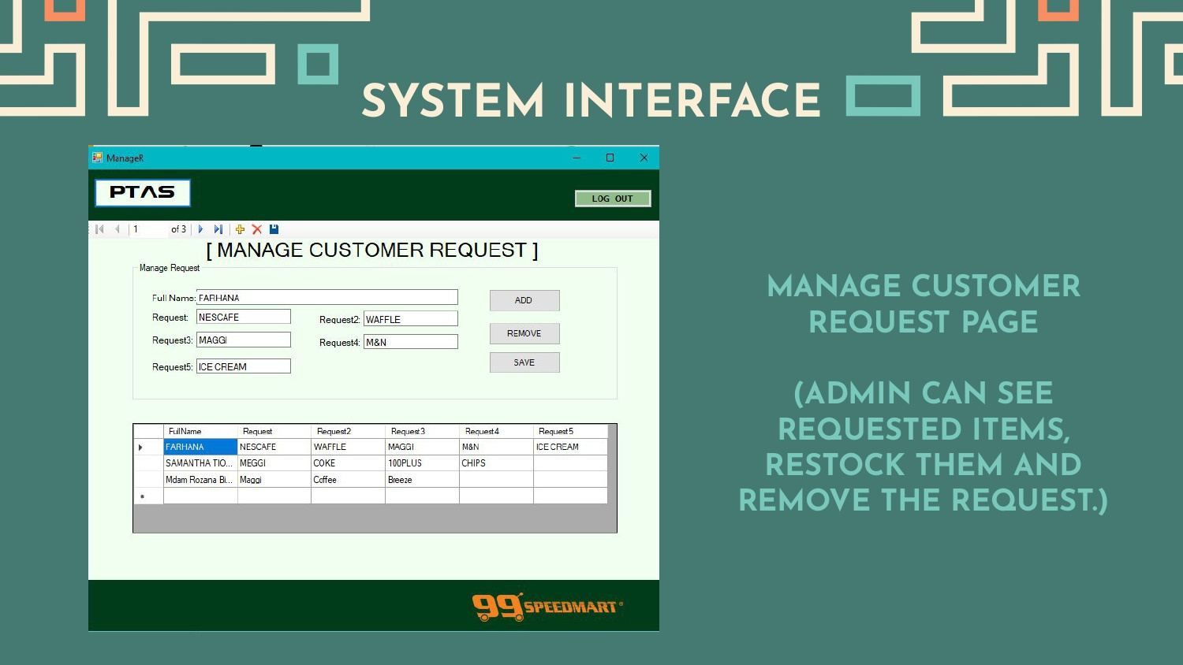Screen dimensions: 1183x665
Task: Click the SAVE button
Action: (524, 362)
